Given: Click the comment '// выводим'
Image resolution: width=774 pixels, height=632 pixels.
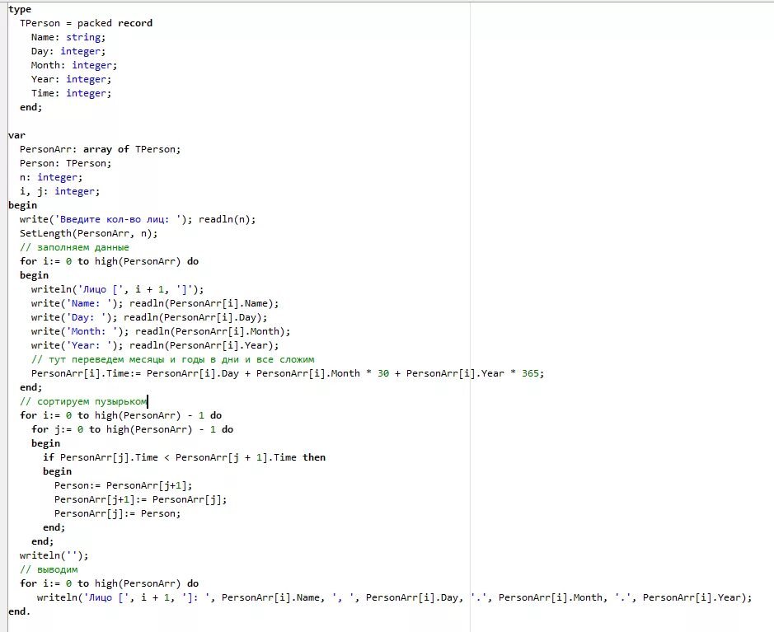Looking at the screenshot, I should point(49,569).
